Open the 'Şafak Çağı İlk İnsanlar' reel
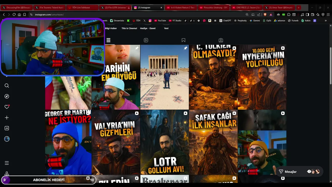 (x=213, y=142)
